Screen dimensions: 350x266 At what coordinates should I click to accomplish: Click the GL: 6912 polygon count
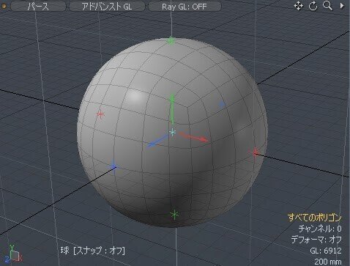326,251
